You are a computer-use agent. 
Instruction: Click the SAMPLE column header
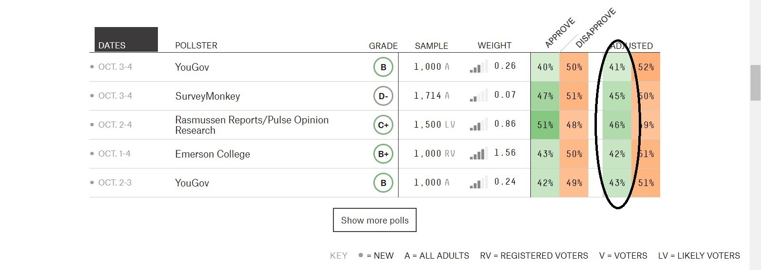click(x=431, y=46)
